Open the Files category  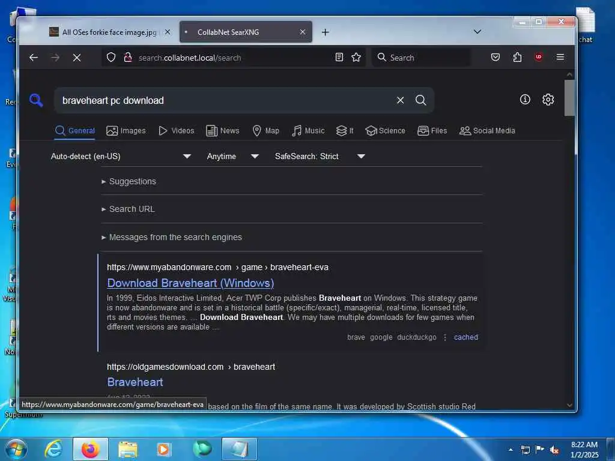tap(432, 130)
